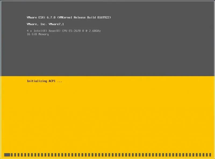Click the middle of the progress bar
The width and height of the screenshot is (215, 159).
pos(107,154)
